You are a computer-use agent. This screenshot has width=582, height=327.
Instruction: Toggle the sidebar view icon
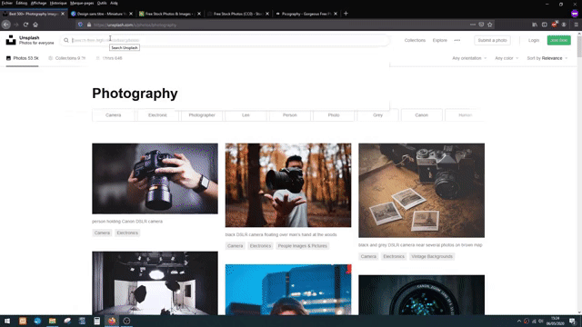point(545,25)
